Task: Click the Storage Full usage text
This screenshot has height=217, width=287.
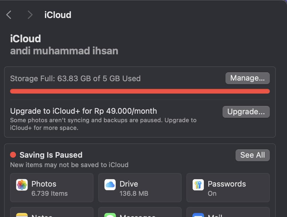Action: 75,79
